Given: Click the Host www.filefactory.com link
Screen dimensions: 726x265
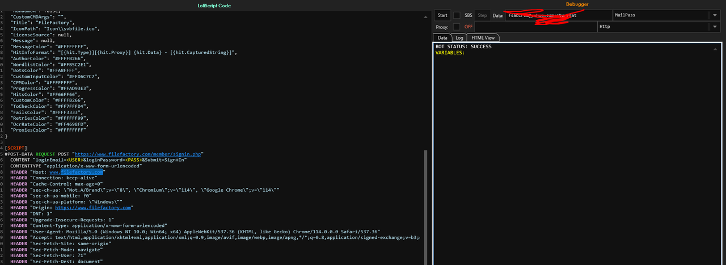Looking at the screenshot, I should click(x=77, y=172).
